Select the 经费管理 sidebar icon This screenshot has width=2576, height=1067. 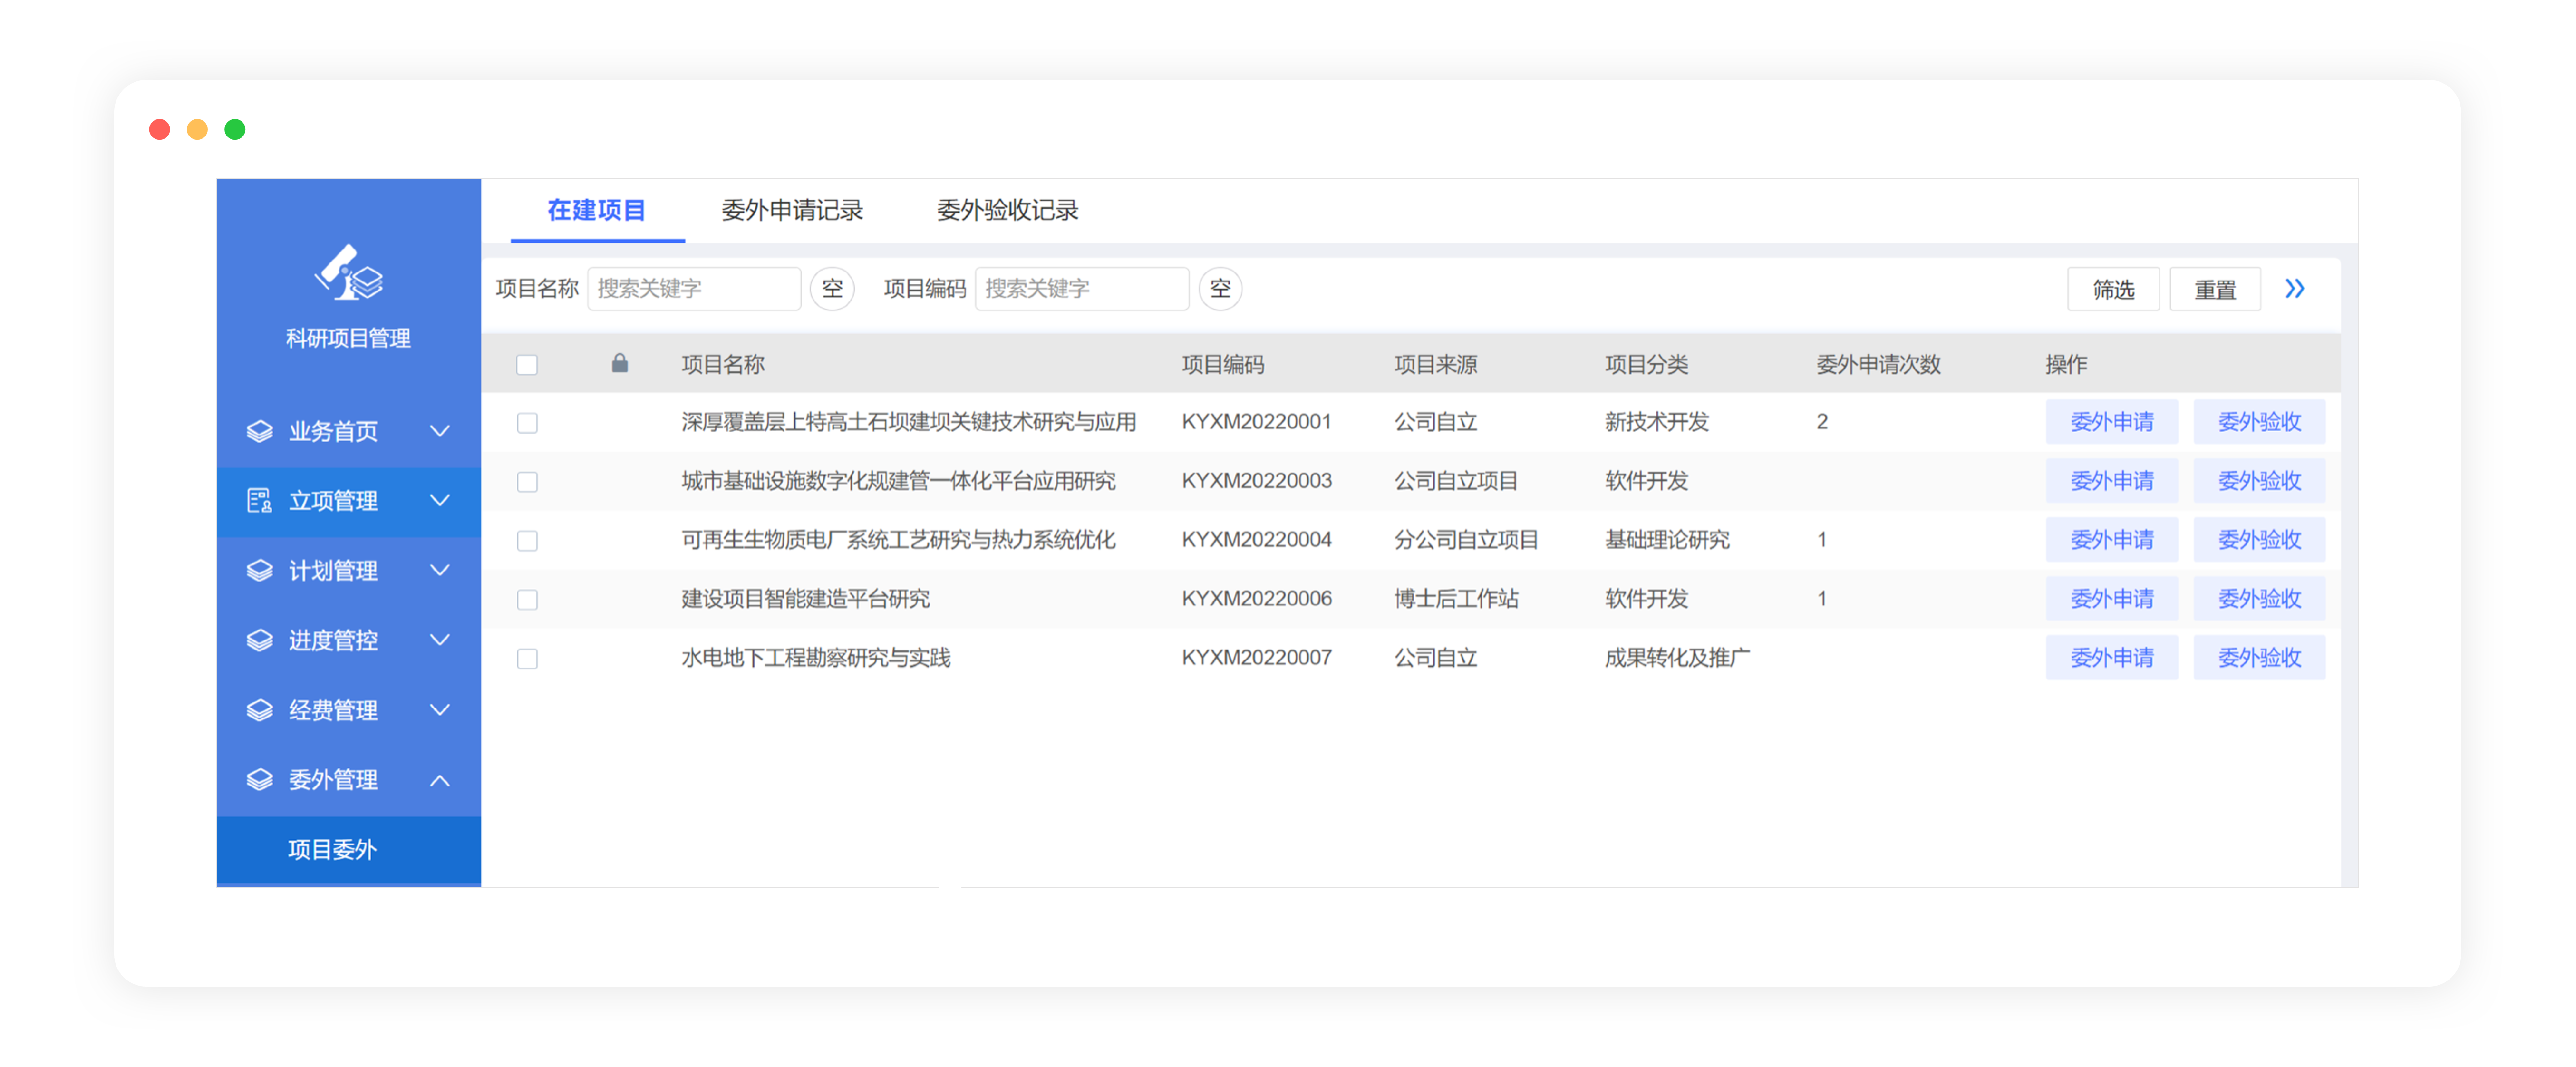click(x=260, y=710)
